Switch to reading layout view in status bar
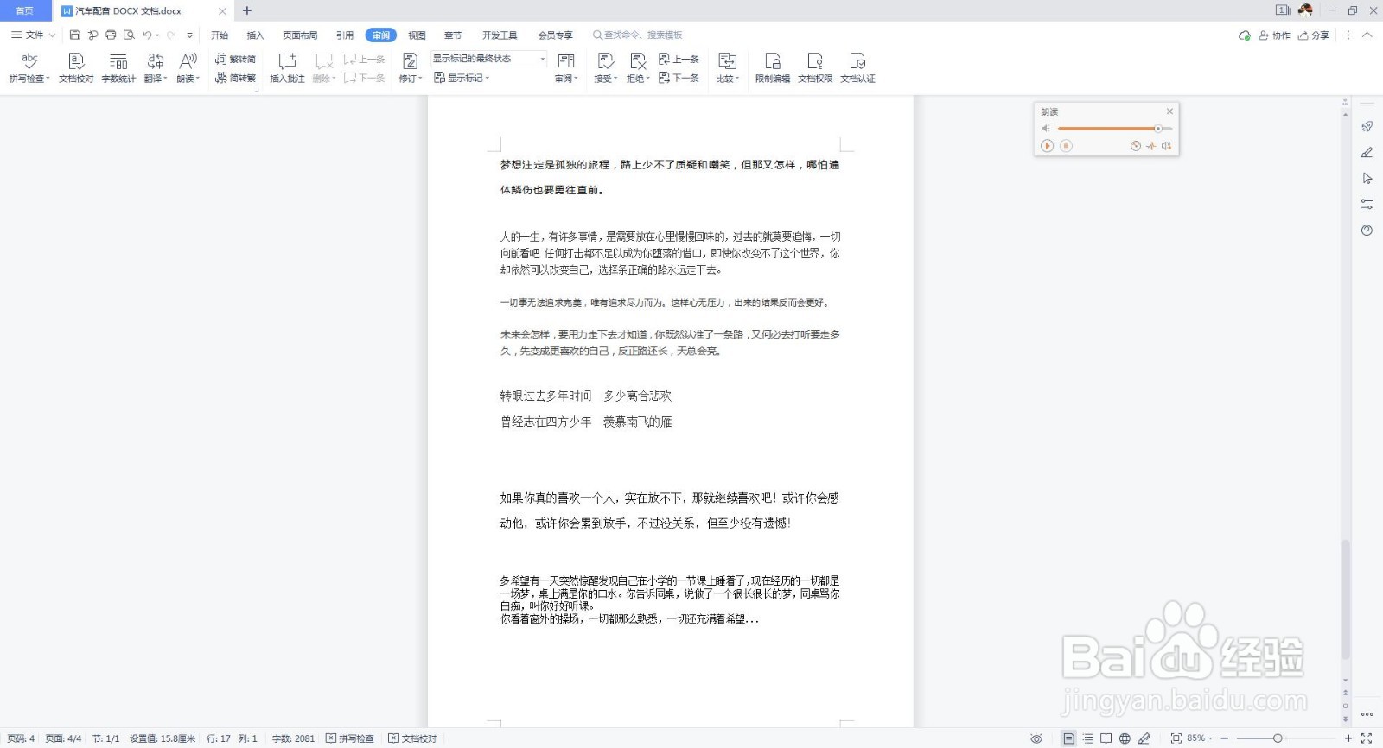The width and height of the screenshot is (1383, 748). click(x=1106, y=738)
